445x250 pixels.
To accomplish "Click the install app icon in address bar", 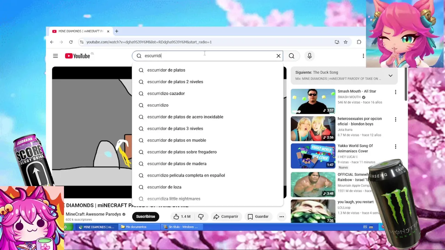I will [x=337, y=42].
